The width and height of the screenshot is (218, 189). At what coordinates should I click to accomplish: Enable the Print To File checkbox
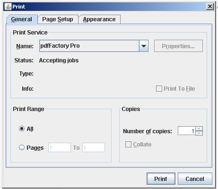point(159,88)
